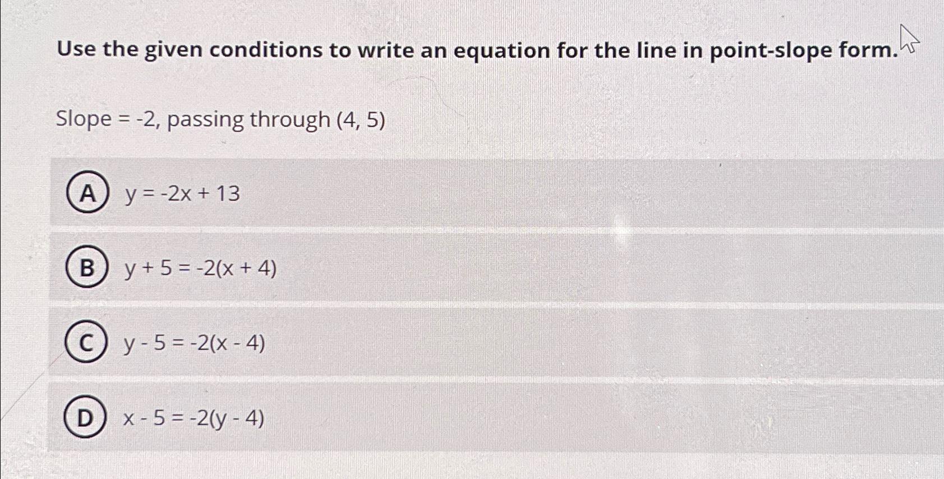
Task: Click the cursor arrow near the title
Action: click(x=909, y=42)
